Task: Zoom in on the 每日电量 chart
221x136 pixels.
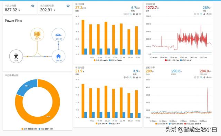Action: pyautogui.click(x=125, y=14)
